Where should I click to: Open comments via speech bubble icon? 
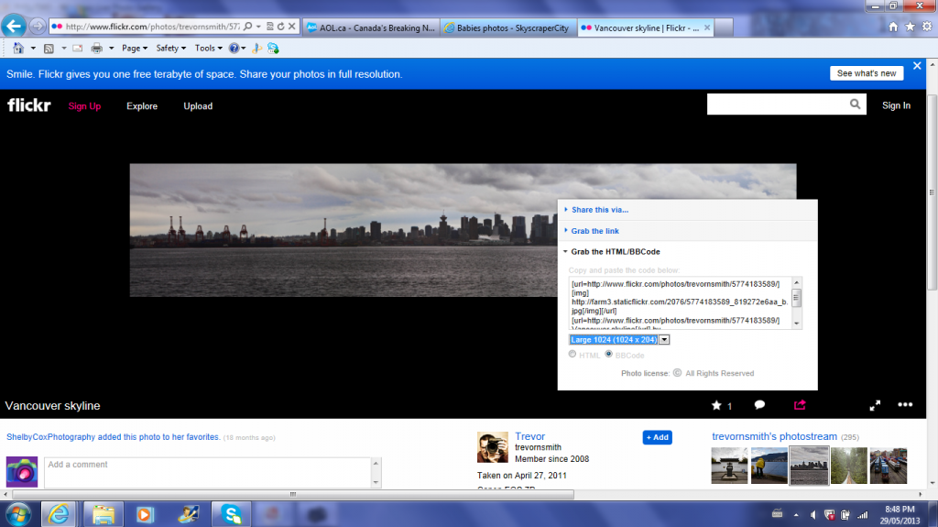pos(759,405)
